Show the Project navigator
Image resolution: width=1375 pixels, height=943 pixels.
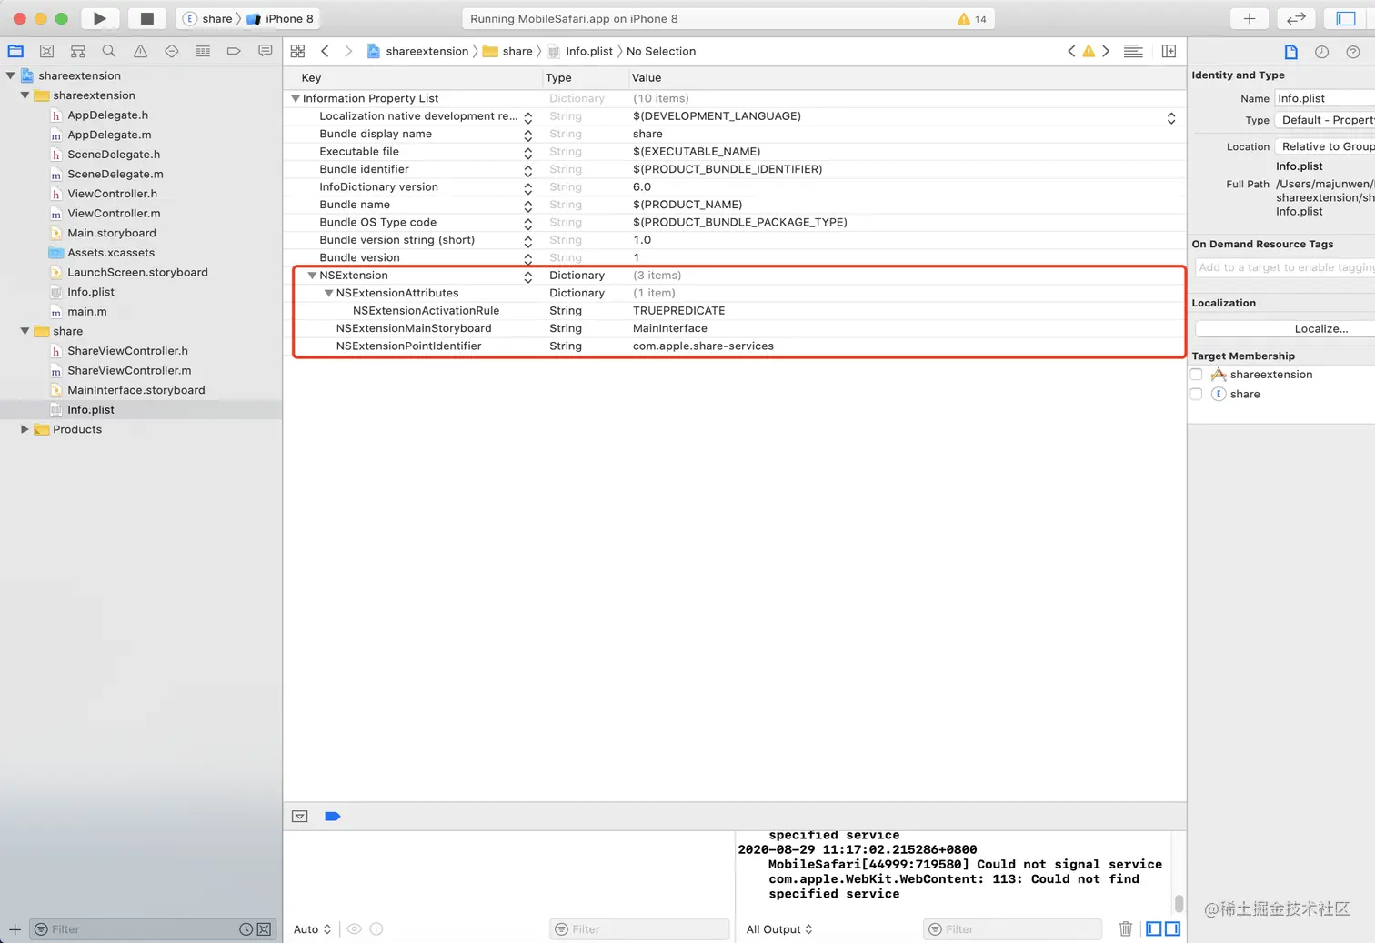[15, 51]
